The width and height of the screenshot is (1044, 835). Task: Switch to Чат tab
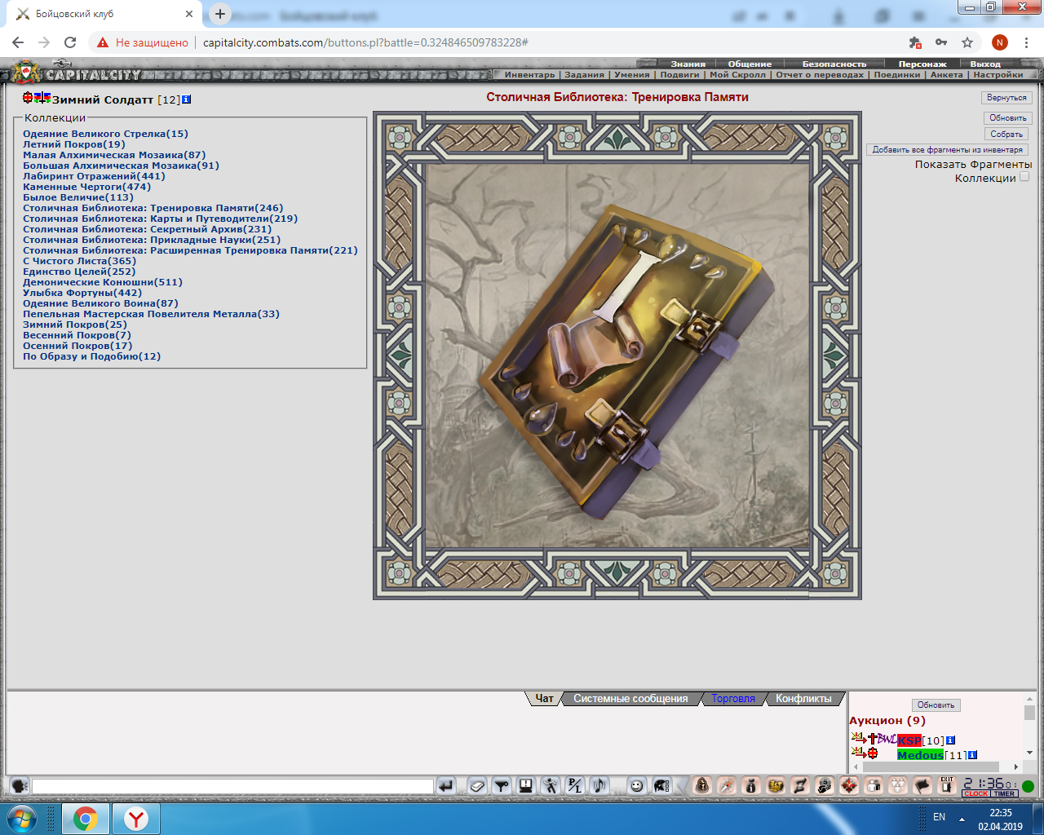(544, 699)
